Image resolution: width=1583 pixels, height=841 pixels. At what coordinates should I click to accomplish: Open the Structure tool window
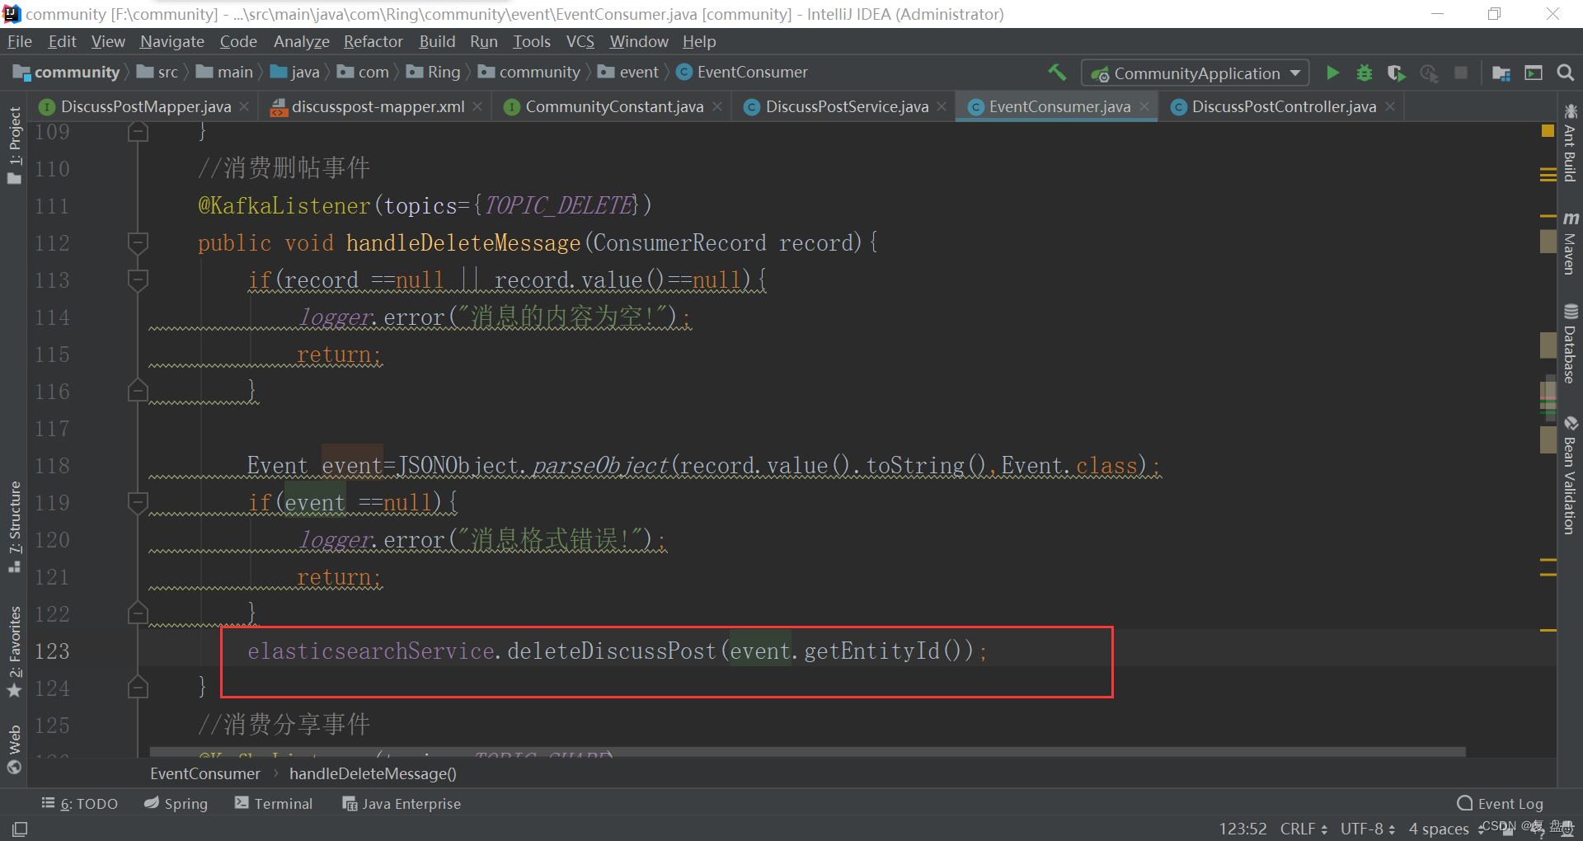click(14, 526)
